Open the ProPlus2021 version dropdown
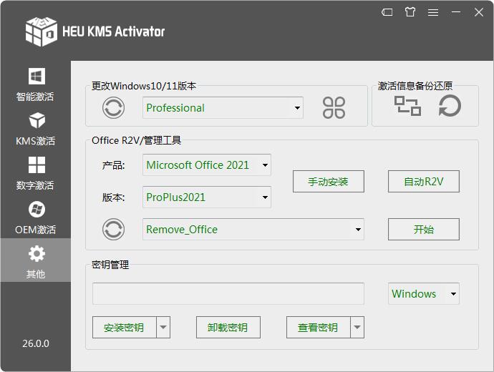 coord(207,197)
